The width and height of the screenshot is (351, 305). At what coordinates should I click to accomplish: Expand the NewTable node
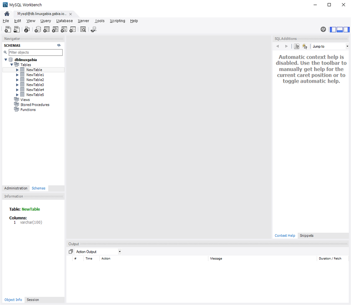click(x=17, y=70)
